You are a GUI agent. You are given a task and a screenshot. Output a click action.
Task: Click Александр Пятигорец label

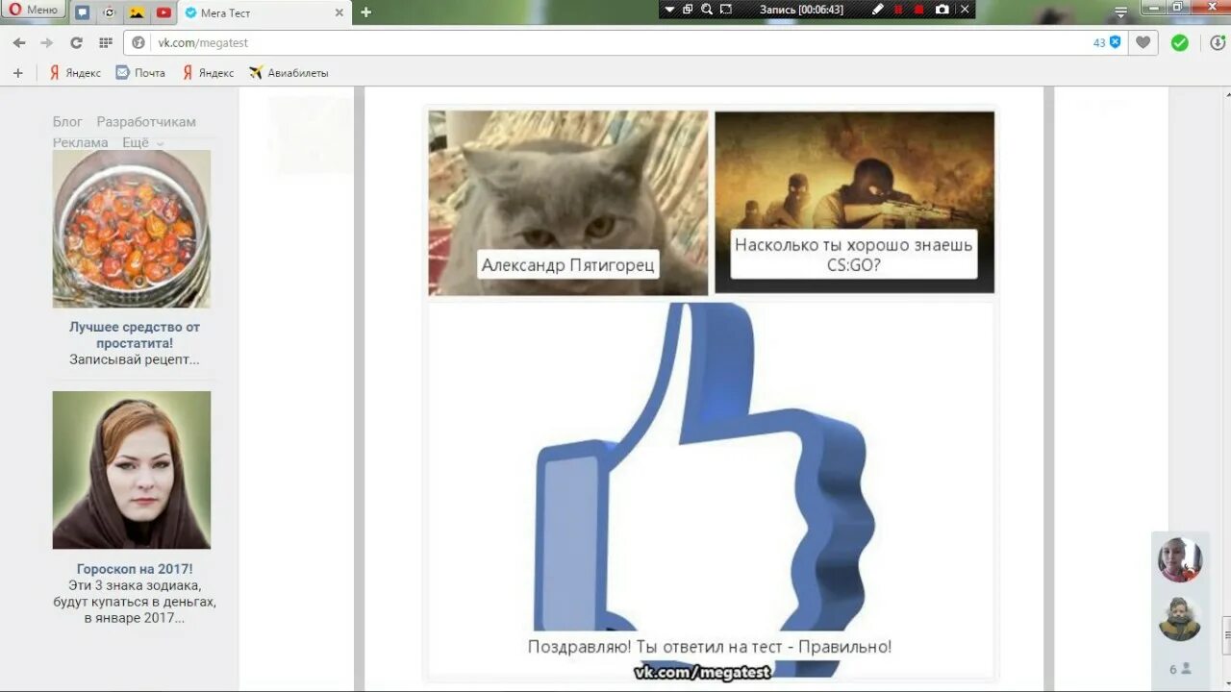click(568, 264)
